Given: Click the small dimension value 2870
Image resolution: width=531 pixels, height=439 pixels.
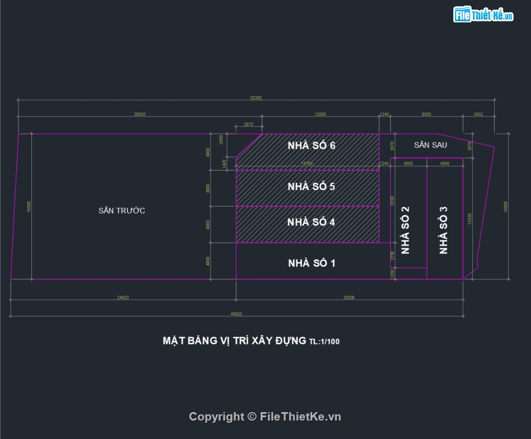Looking at the screenshot, I should pos(248,124).
